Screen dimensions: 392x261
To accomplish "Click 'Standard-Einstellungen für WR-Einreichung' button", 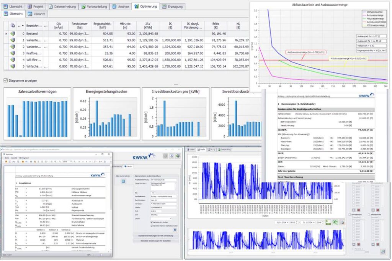I will 155,235.
